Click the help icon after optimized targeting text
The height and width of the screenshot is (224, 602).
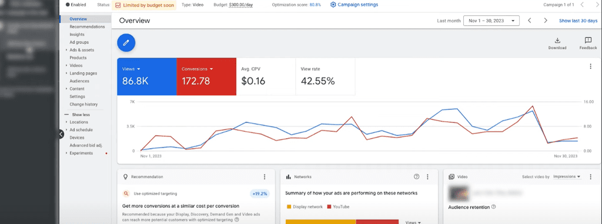[236, 220]
